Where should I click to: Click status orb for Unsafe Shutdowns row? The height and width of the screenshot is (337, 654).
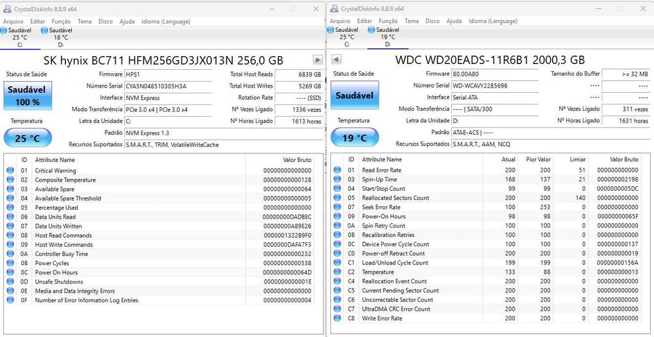click(x=10, y=281)
